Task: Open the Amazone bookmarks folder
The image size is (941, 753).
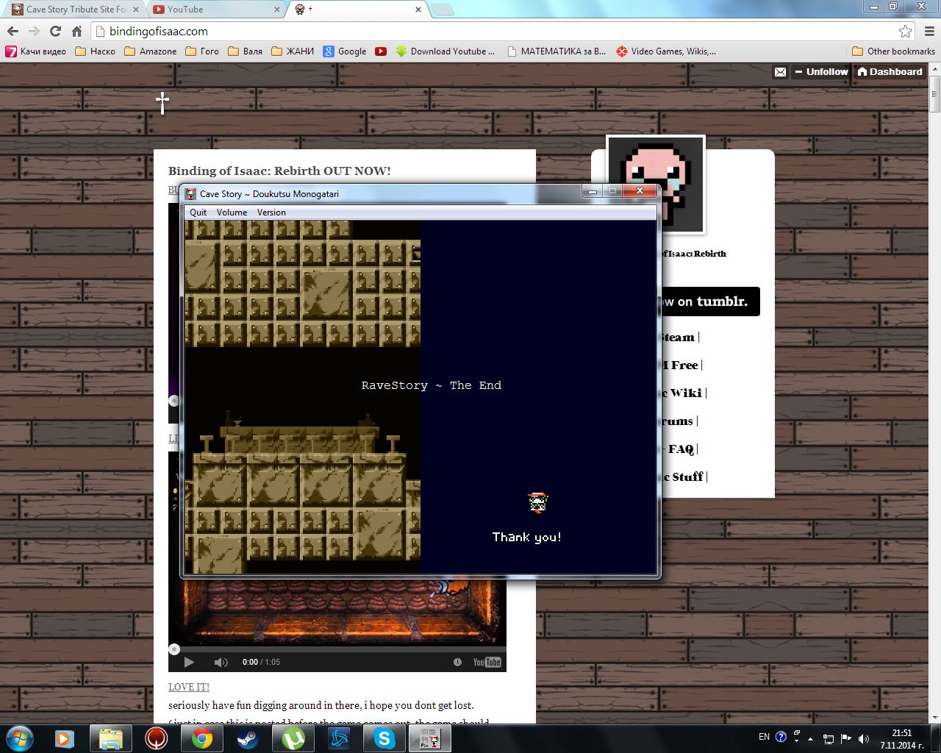Action: (151, 51)
